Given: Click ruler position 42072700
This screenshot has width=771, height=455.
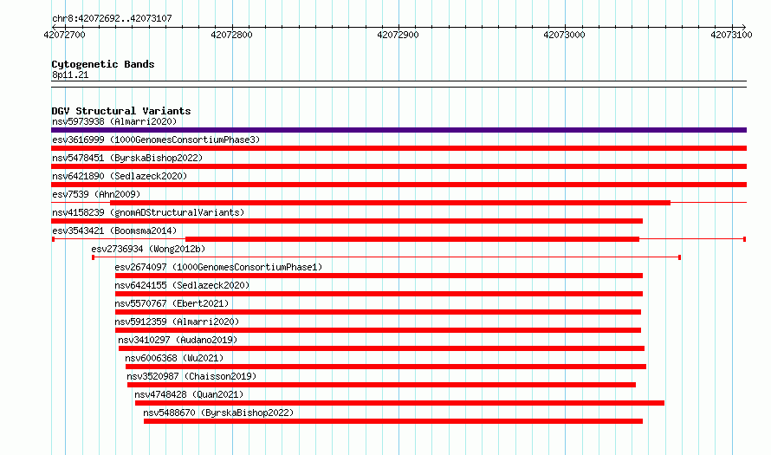Looking at the screenshot, I should pos(64,35).
